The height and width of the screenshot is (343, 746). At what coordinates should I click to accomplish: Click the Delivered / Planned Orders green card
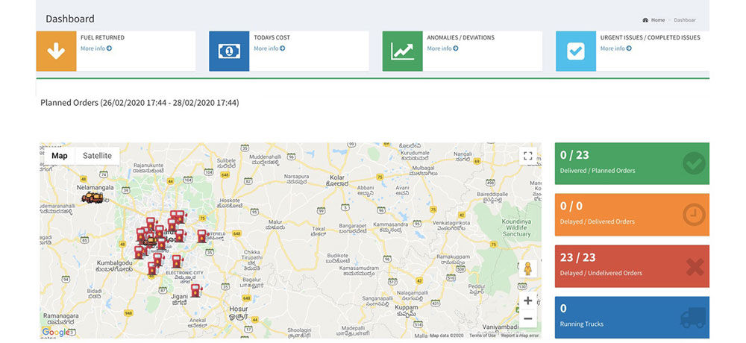632,163
